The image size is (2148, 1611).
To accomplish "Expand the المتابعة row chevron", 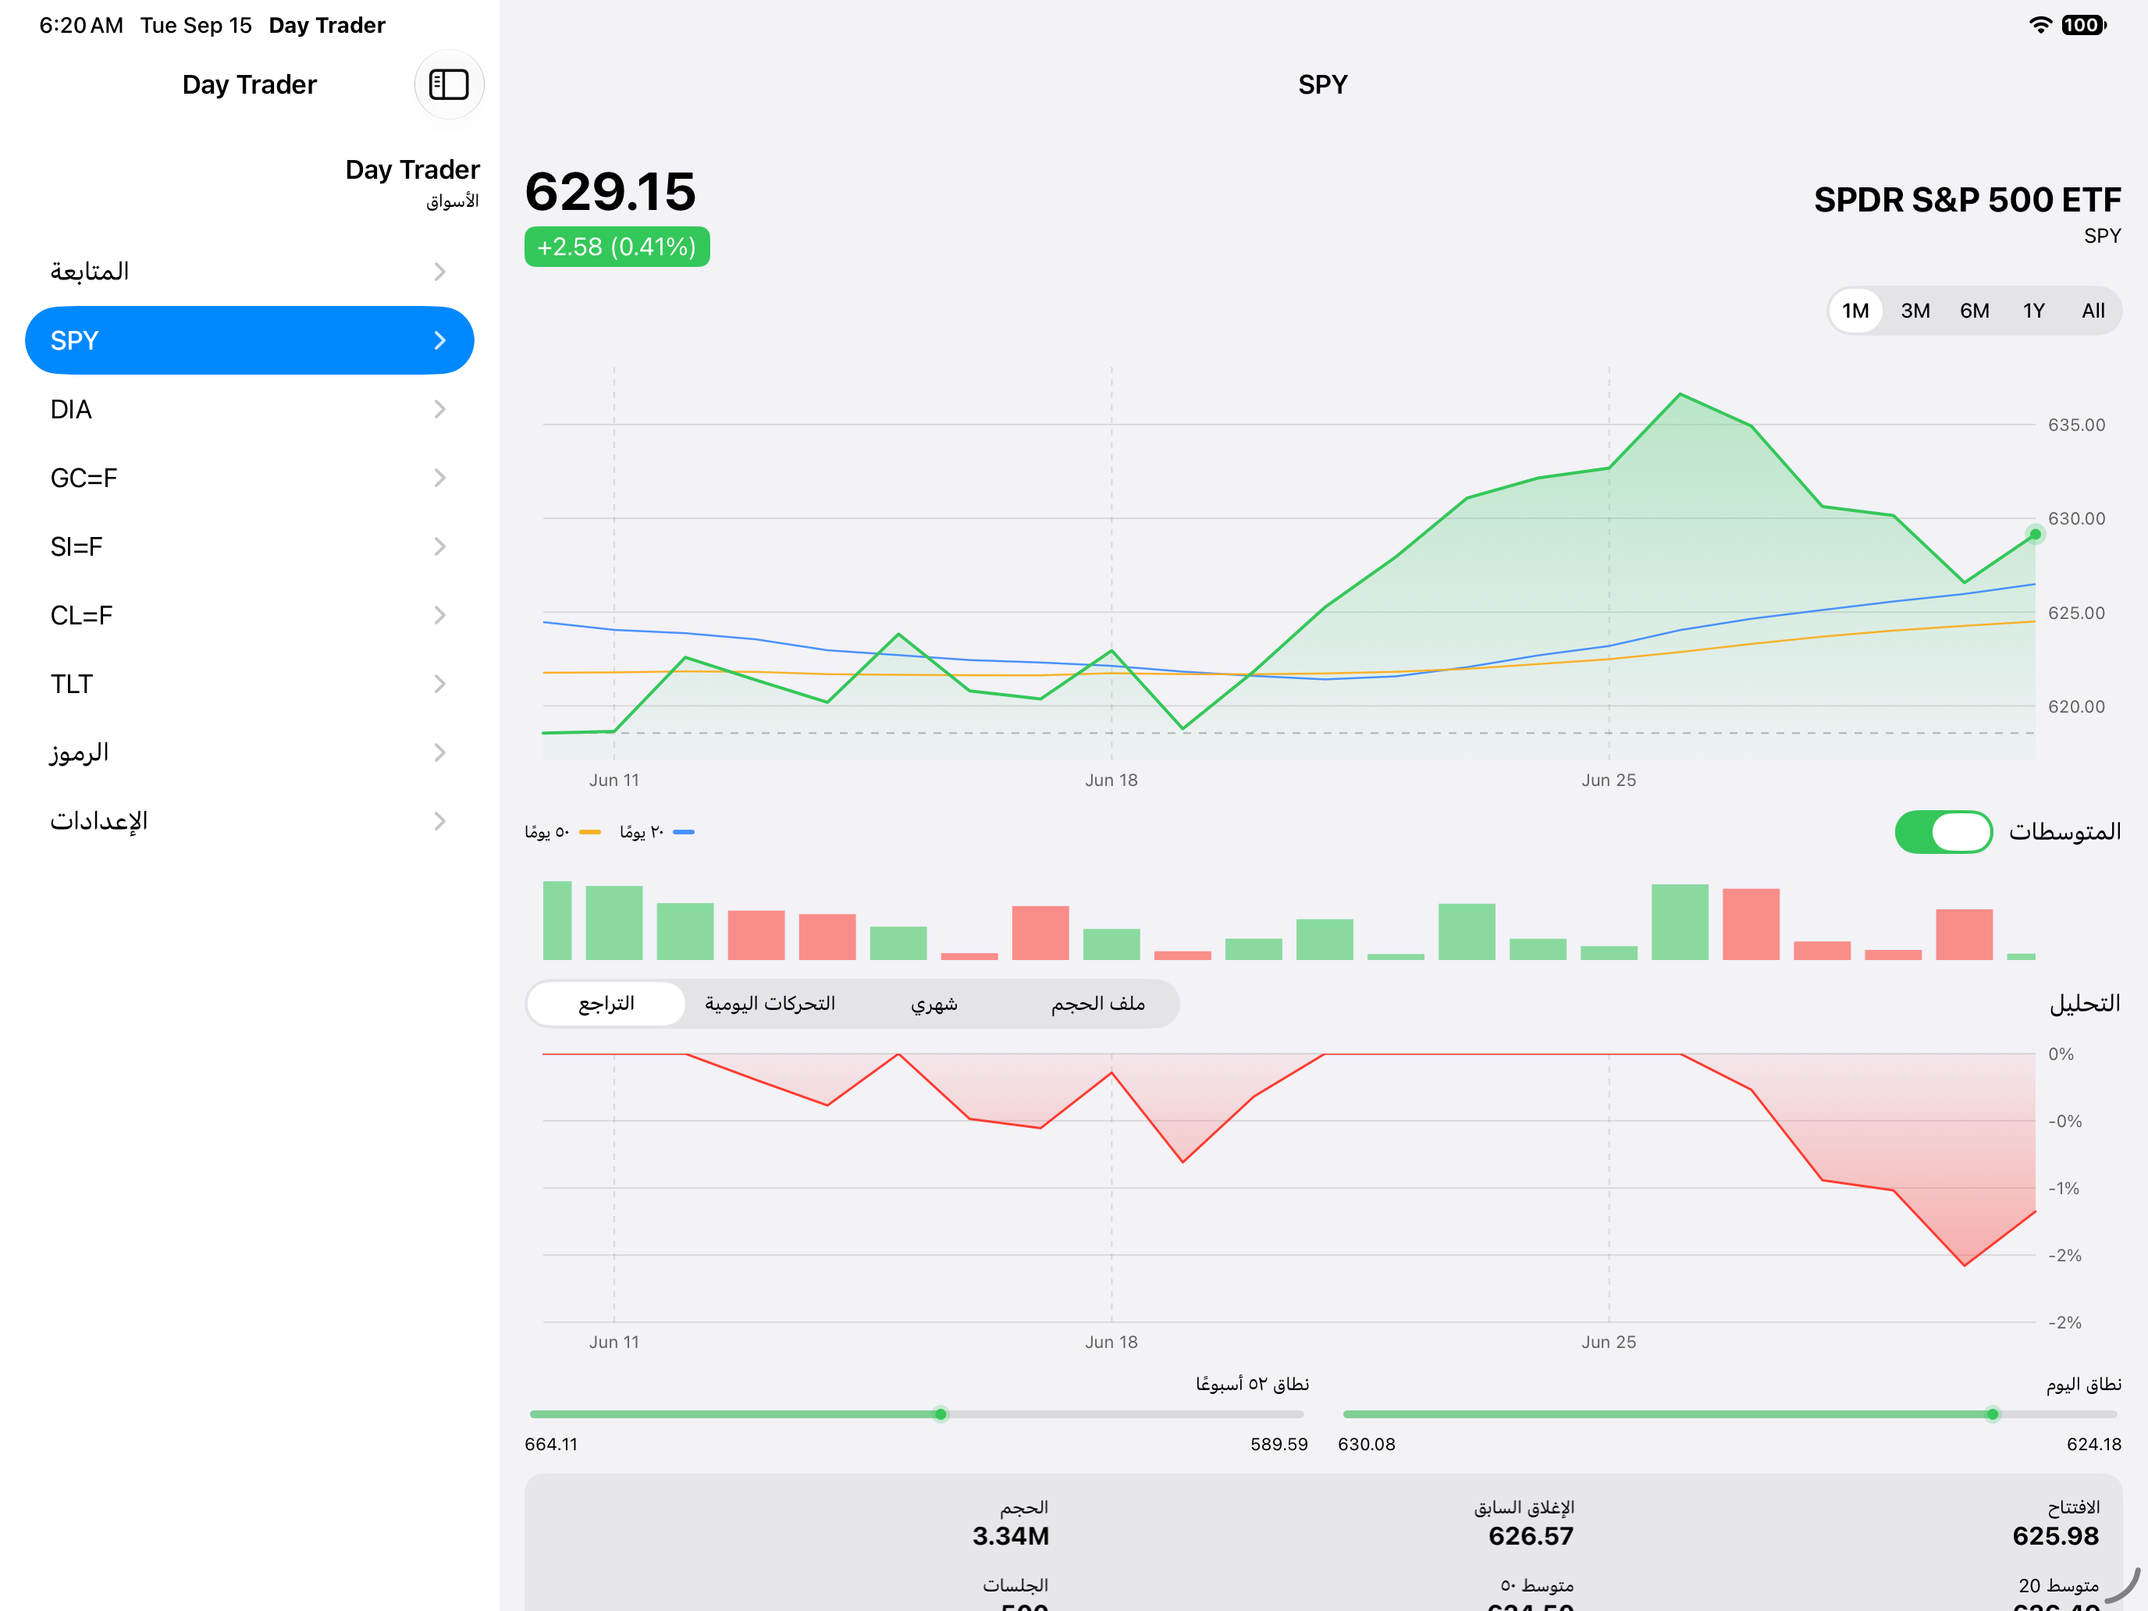I will [x=440, y=272].
